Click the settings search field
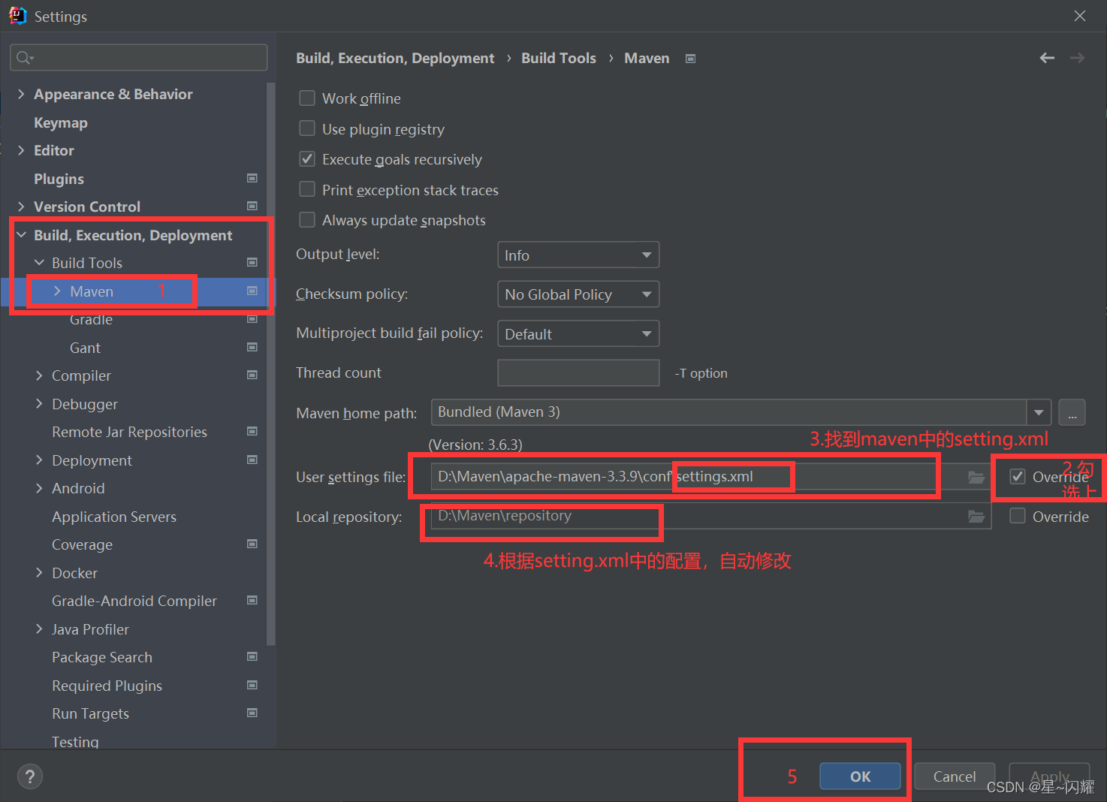 (x=139, y=58)
